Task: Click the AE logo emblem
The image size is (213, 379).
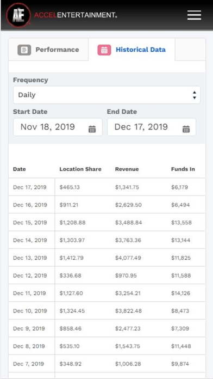Action: [x=18, y=15]
